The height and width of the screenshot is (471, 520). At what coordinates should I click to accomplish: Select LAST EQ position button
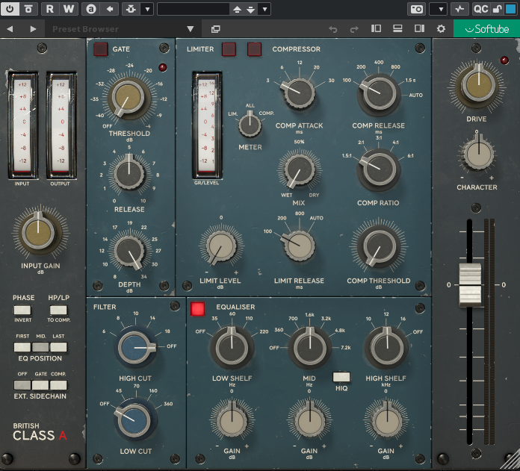click(x=58, y=347)
